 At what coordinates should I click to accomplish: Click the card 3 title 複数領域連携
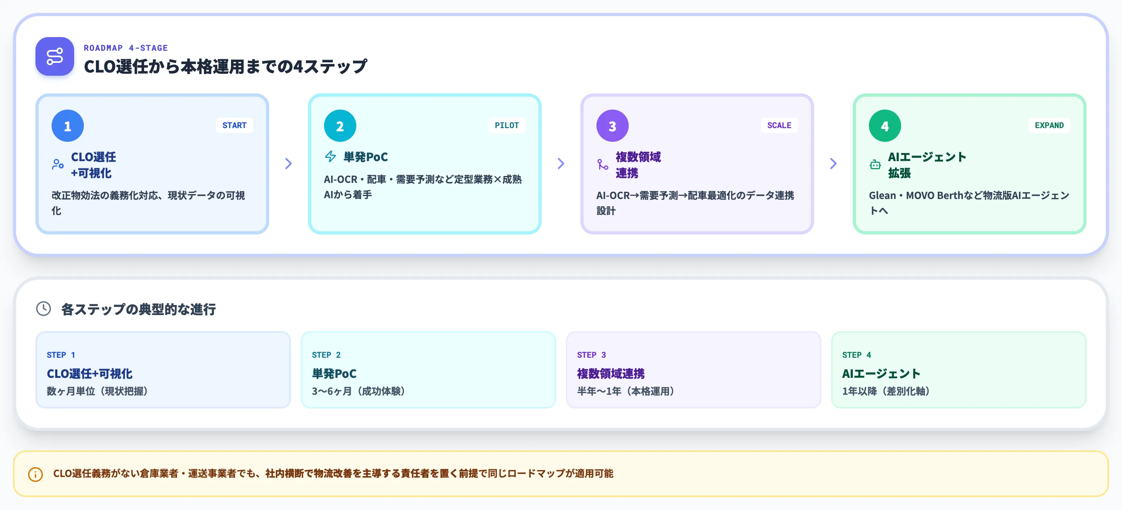(638, 165)
